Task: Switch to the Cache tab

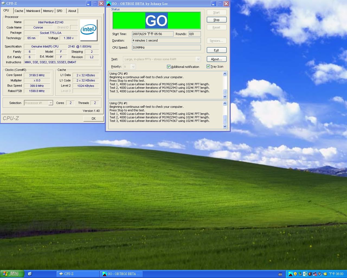Action: tap(19, 11)
